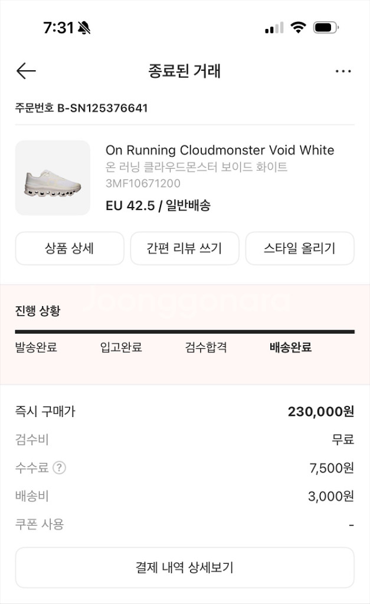This screenshot has width=370, height=604.
Task: Click the black progress bar under 진행 상황
Action: click(x=185, y=332)
